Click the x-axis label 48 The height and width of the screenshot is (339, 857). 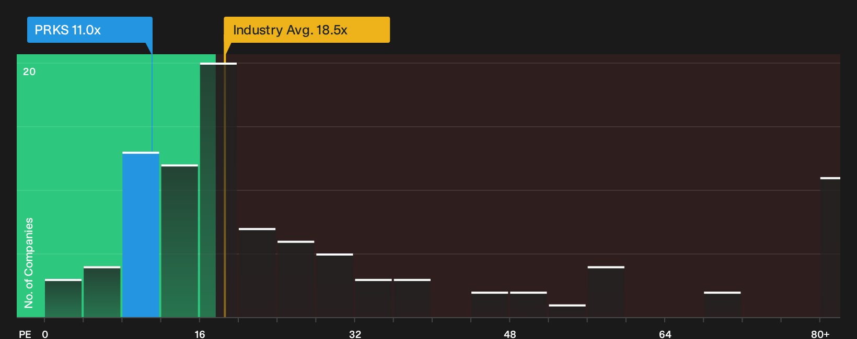(510, 334)
